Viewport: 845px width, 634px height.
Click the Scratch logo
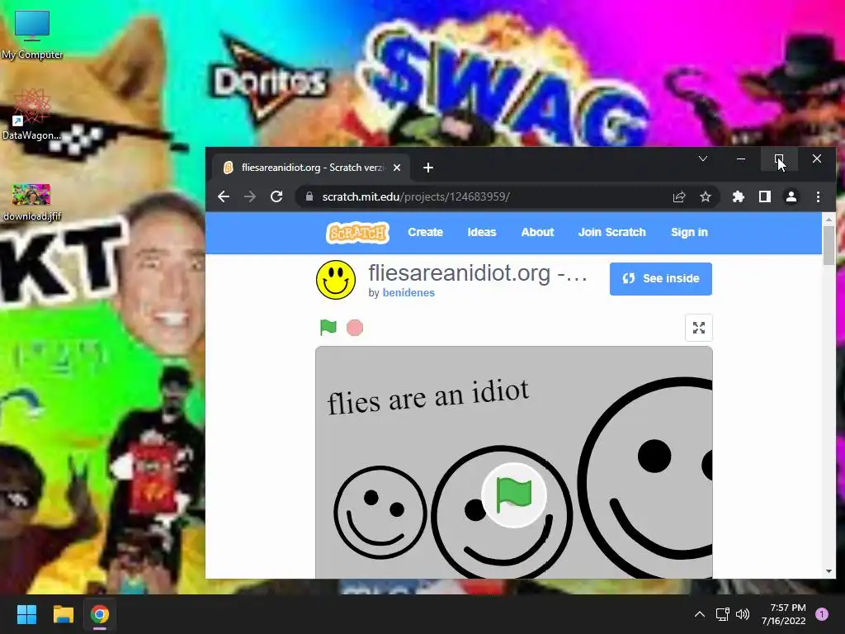[x=357, y=233]
